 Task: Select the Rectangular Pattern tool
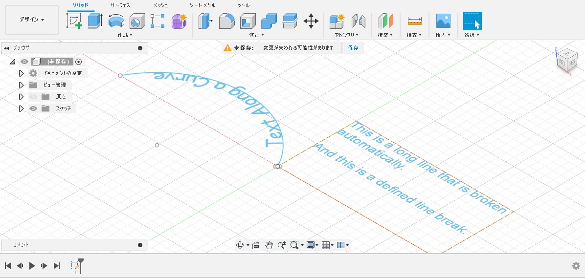point(158,21)
